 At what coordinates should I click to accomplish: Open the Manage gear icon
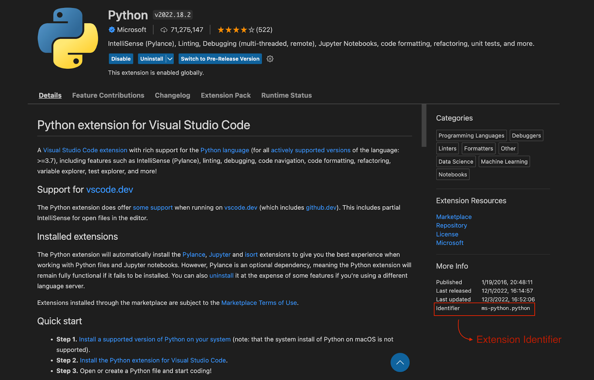(x=270, y=59)
